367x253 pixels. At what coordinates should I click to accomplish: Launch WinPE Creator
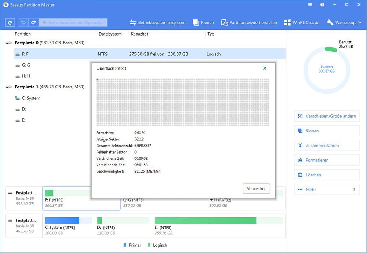pos(302,23)
